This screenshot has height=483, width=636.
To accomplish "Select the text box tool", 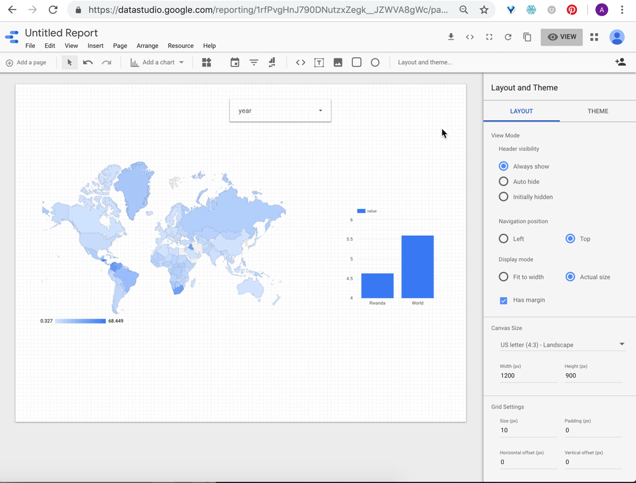I will tap(319, 62).
